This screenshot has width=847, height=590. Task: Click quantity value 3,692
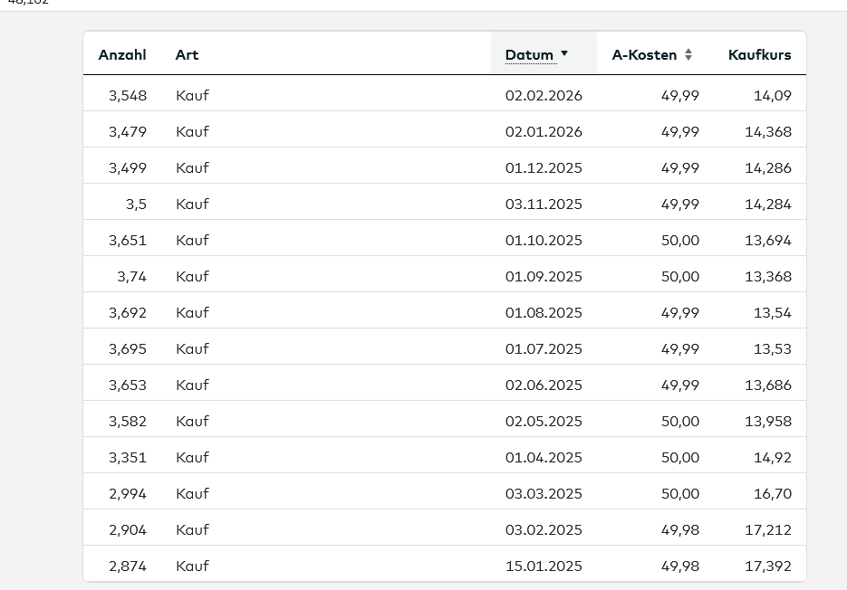click(x=128, y=312)
